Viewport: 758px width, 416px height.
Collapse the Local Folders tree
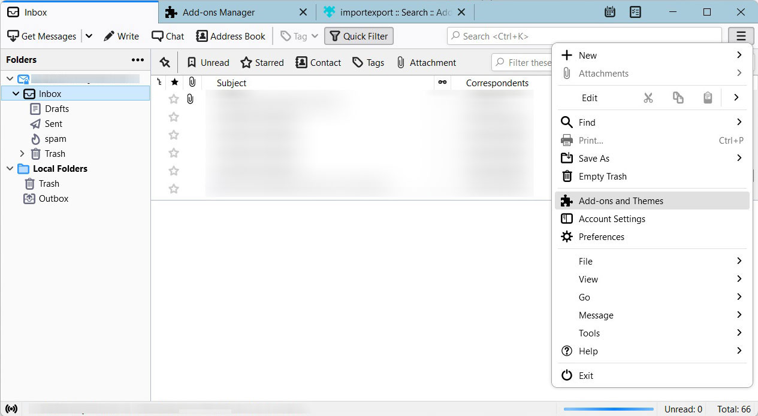click(x=10, y=169)
